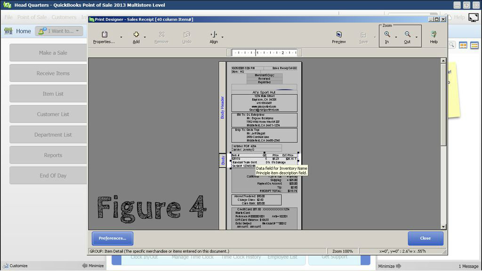This screenshot has height=271, width=482.
Task: Open the Point of Sale menu
Action: [x=32, y=17]
